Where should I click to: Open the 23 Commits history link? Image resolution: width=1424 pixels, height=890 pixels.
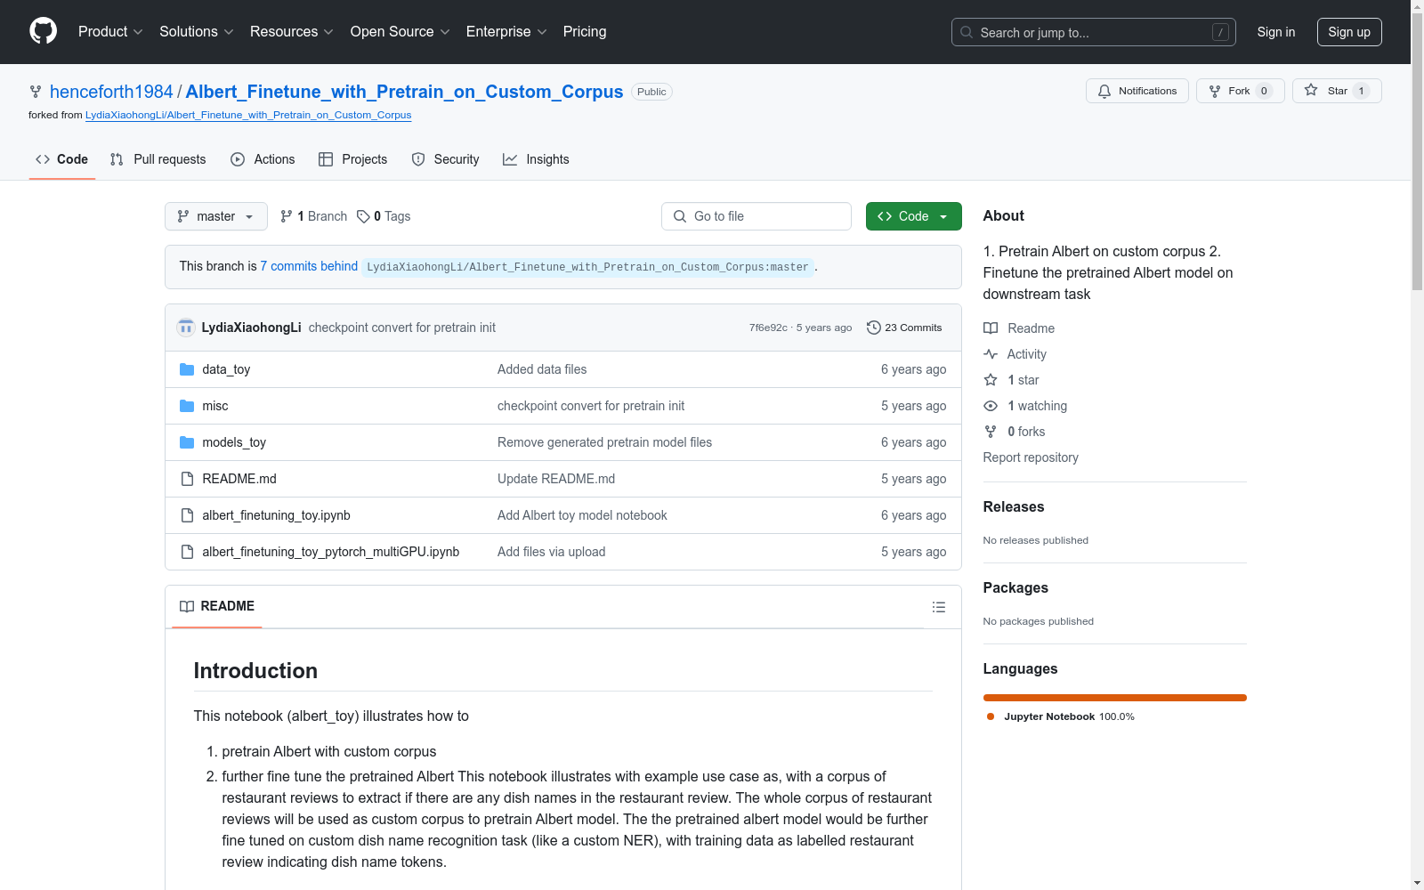[904, 328]
